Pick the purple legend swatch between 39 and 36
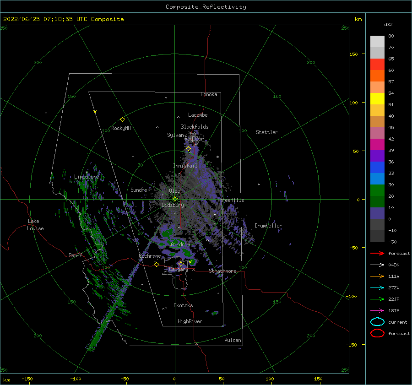Image resolution: width=412 pixels, height=385 pixels. [x=377, y=156]
